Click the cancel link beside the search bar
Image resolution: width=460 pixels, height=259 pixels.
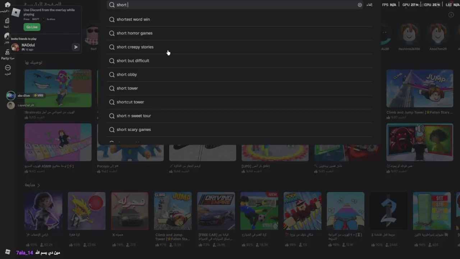click(369, 5)
